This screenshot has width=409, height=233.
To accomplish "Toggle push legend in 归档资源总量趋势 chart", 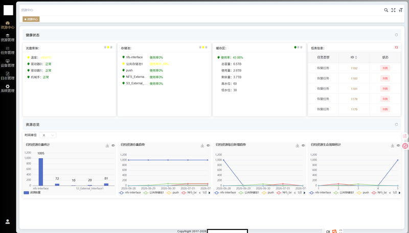I will point(173,193).
